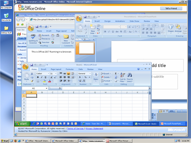Open the Privacy Statement link
This screenshot has width=191, height=143.
[94, 128]
